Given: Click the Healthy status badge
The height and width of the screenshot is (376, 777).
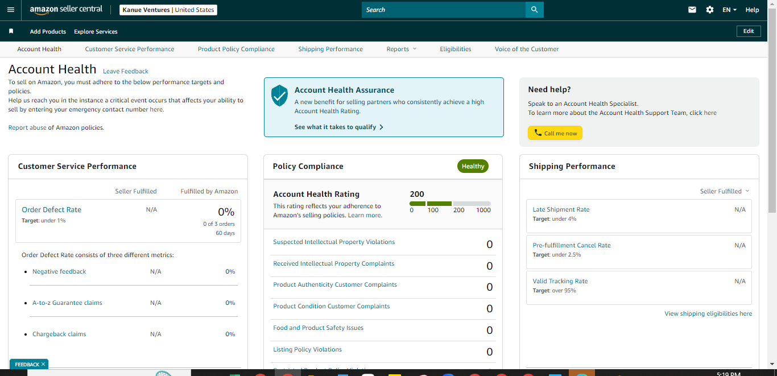Looking at the screenshot, I should click(473, 166).
